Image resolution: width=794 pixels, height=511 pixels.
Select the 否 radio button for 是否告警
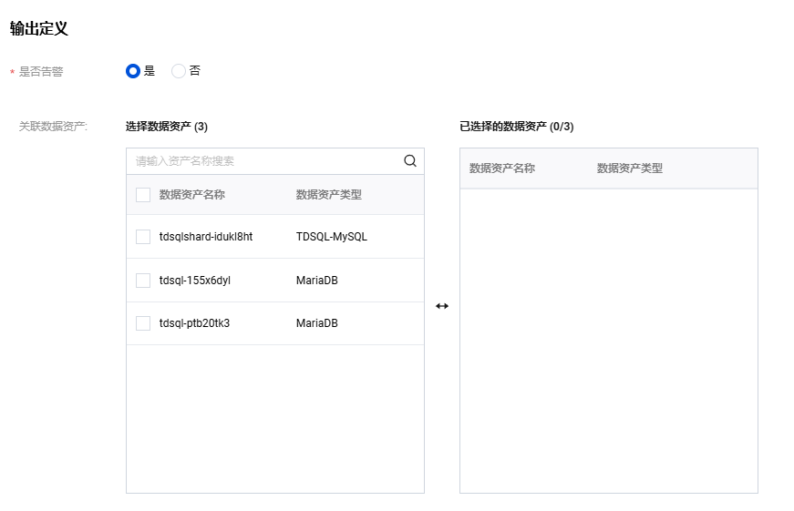point(179,71)
